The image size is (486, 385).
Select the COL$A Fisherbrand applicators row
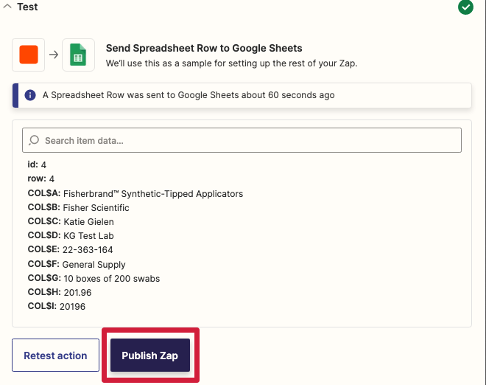coord(135,193)
